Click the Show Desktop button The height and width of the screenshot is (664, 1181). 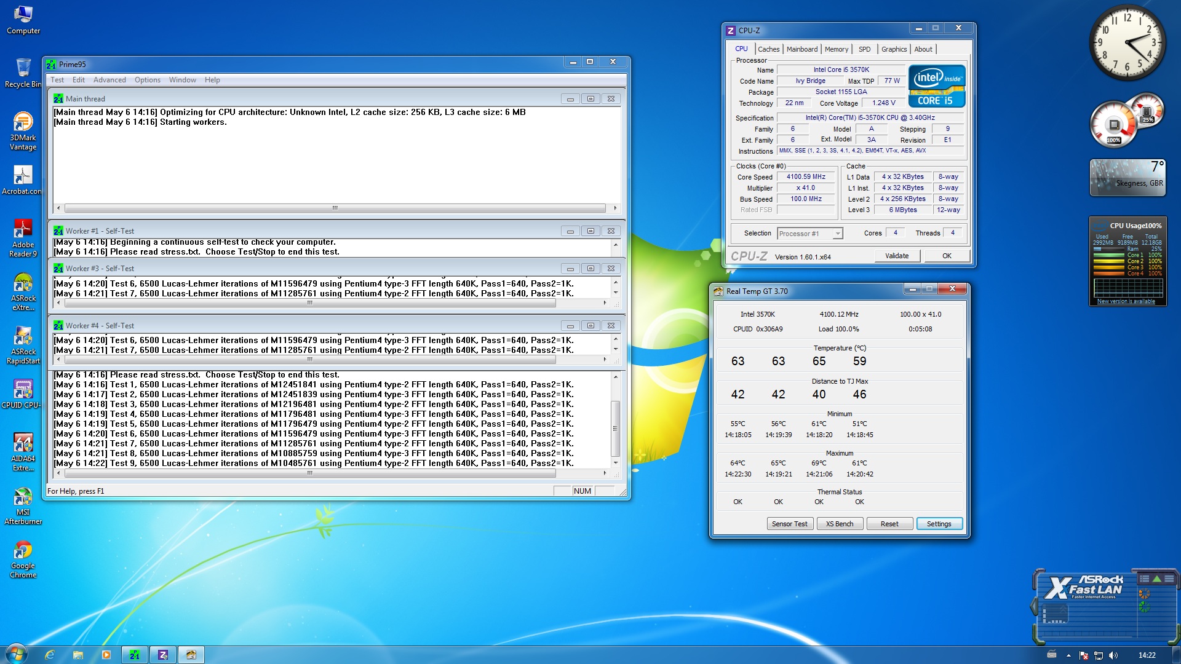[1176, 655]
